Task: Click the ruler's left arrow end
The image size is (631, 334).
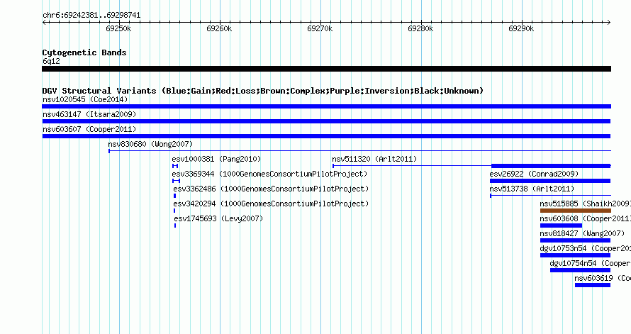Action: [44, 23]
